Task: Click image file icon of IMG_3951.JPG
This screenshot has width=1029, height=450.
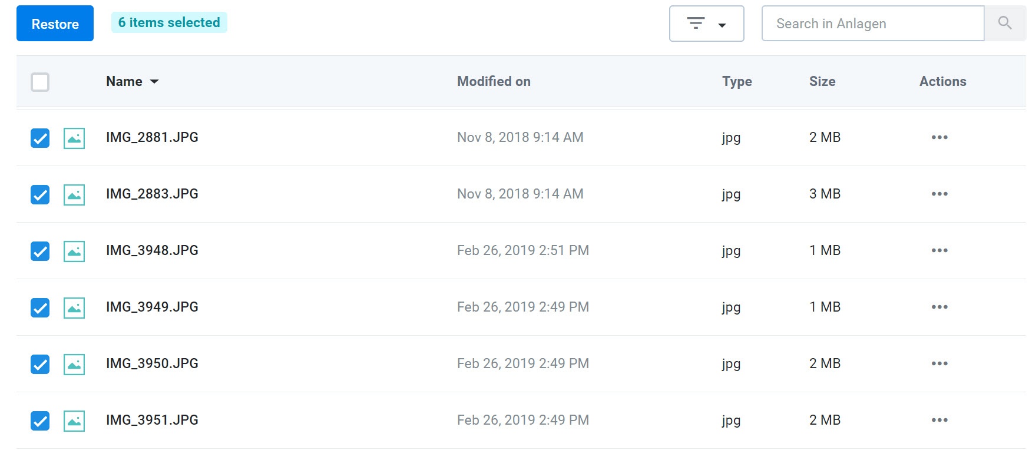Action: [74, 421]
